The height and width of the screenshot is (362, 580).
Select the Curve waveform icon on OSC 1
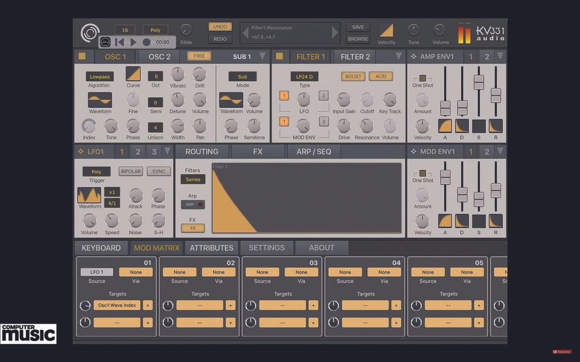tap(133, 75)
